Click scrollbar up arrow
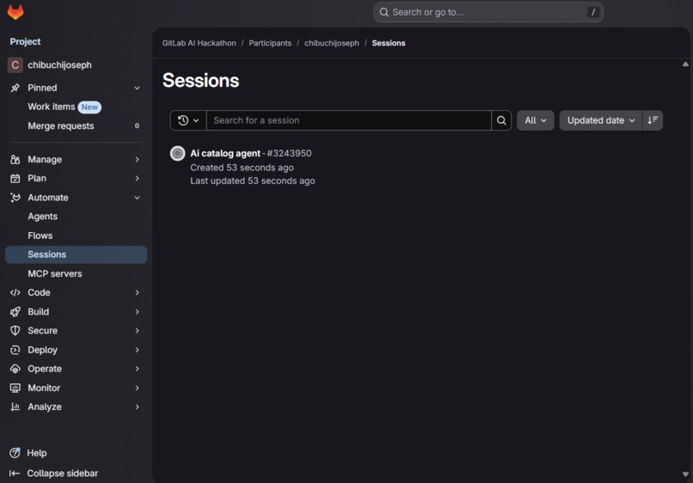The image size is (693, 483). tap(685, 64)
